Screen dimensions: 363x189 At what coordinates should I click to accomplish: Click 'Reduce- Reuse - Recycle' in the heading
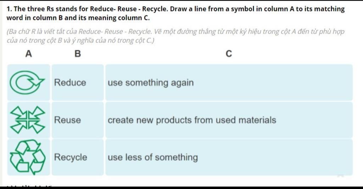[x=128, y=9]
